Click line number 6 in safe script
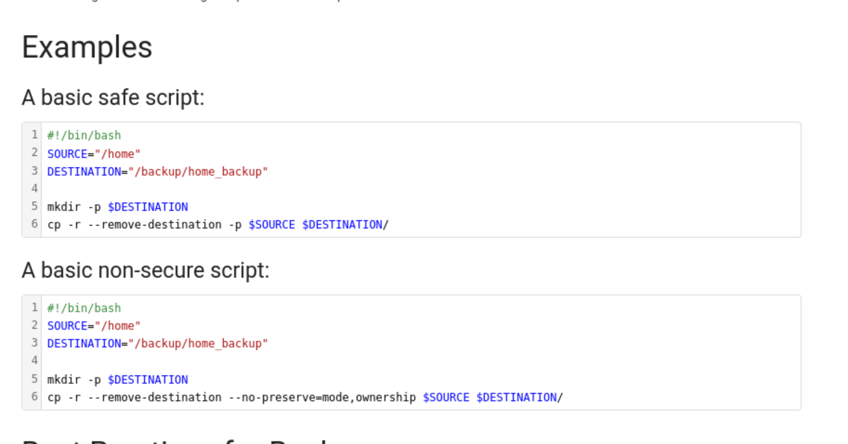 pos(34,224)
